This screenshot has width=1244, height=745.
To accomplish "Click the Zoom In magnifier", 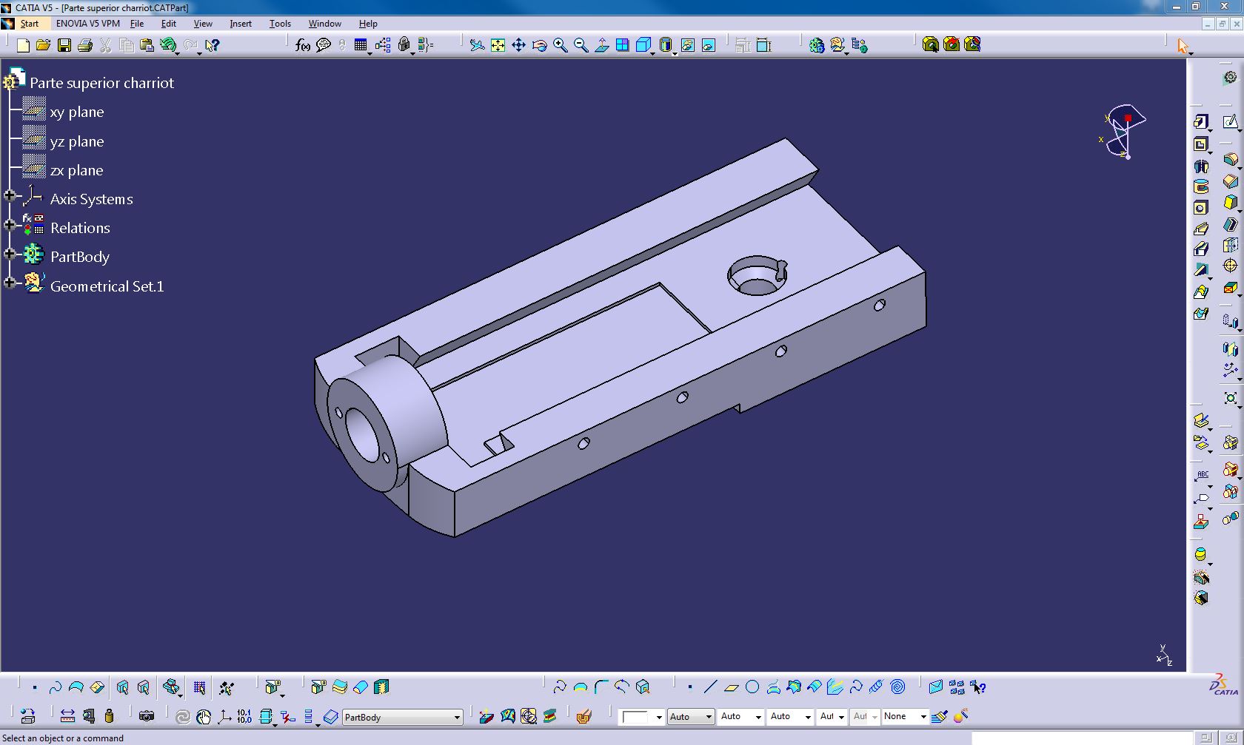I will 561,46.
